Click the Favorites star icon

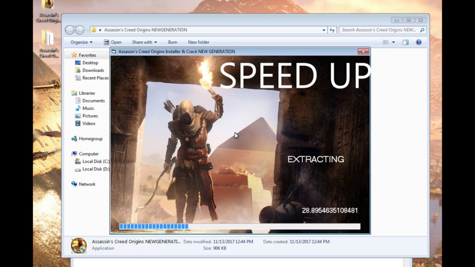[74, 55]
